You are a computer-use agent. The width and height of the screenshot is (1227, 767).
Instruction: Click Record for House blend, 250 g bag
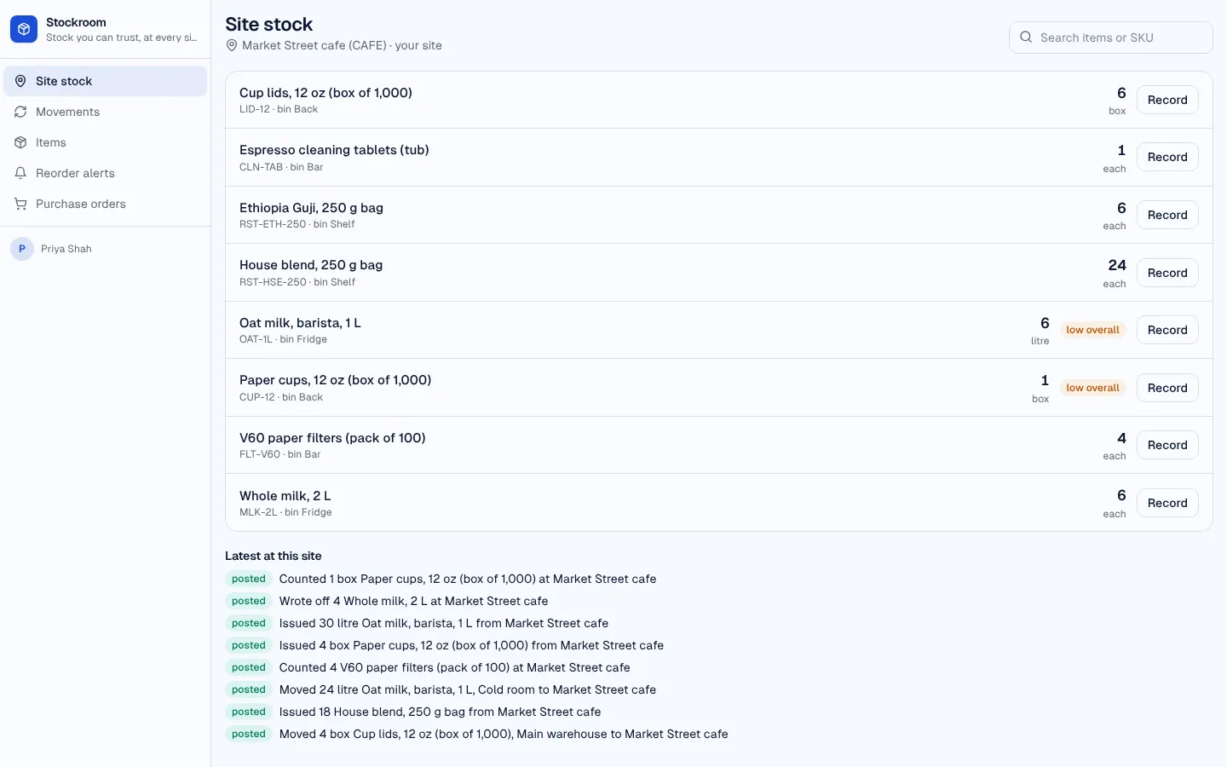[x=1167, y=273]
